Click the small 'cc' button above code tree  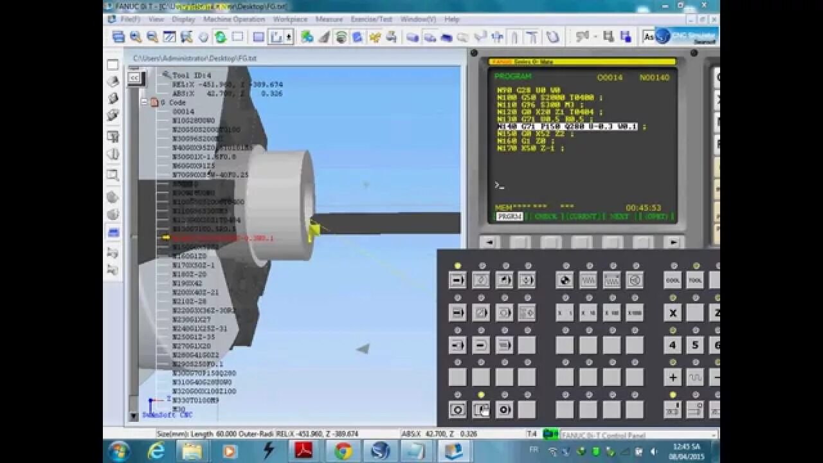[x=134, y=78]
